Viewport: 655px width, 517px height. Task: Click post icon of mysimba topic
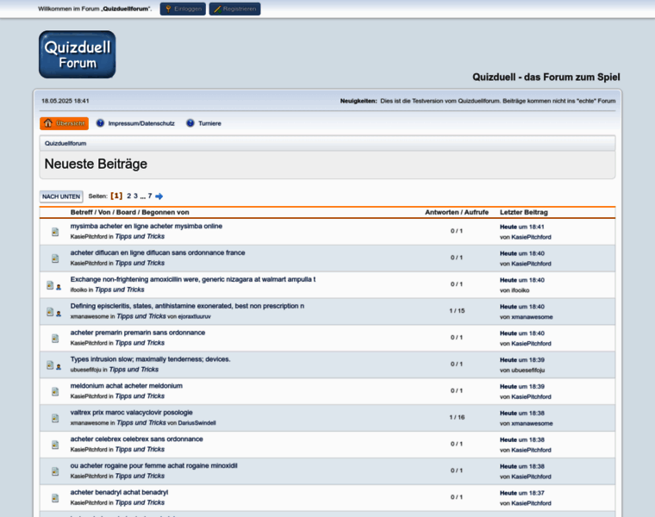(55, 232)
